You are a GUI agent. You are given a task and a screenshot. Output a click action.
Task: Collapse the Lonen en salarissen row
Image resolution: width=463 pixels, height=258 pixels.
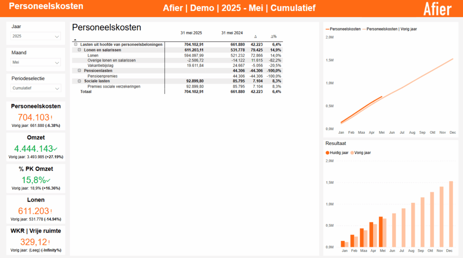coord(80,50)
